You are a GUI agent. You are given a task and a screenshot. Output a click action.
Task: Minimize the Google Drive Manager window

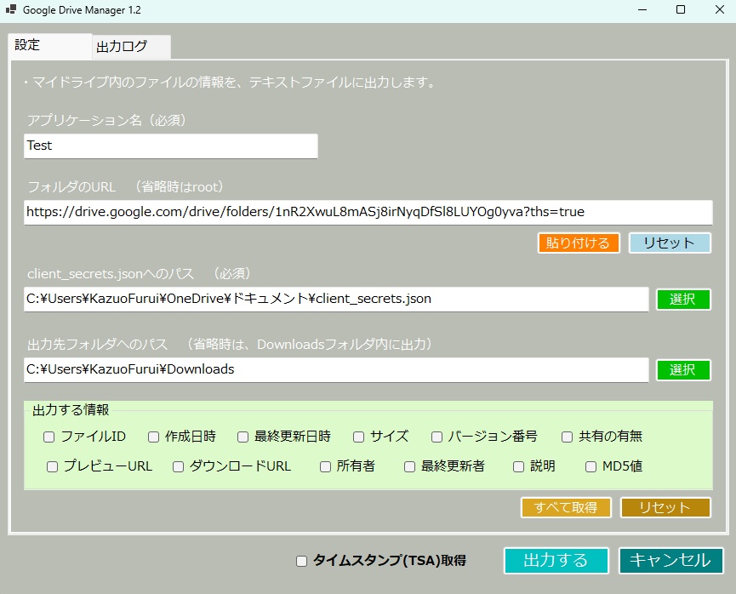click(x=642, y=10)
